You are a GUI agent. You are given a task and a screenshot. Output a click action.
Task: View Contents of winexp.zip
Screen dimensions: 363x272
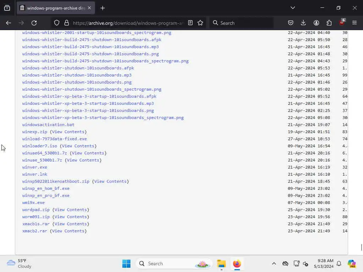(68, 132)
